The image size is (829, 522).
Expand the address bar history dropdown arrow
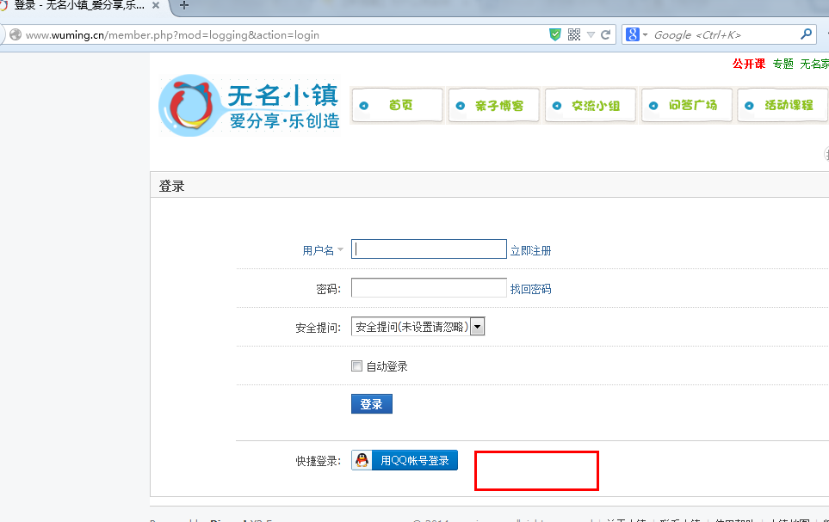tap(591, 35)
